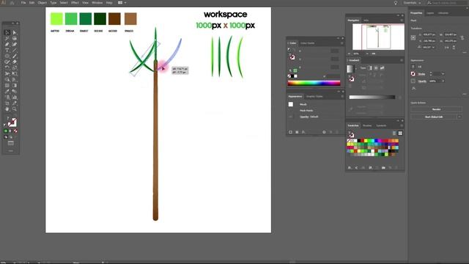469x264 pixels.
Task: Set toolbar paint mode to None
Action: [15, 131]
